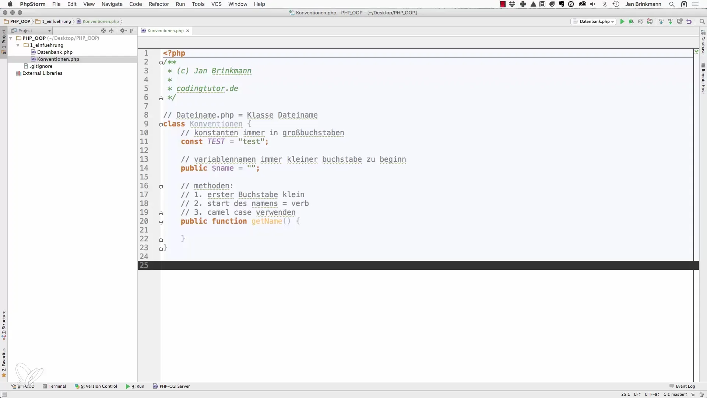Screen dimensions: 707x398
Task: Click scroll from source target icon
Action: 103,31
